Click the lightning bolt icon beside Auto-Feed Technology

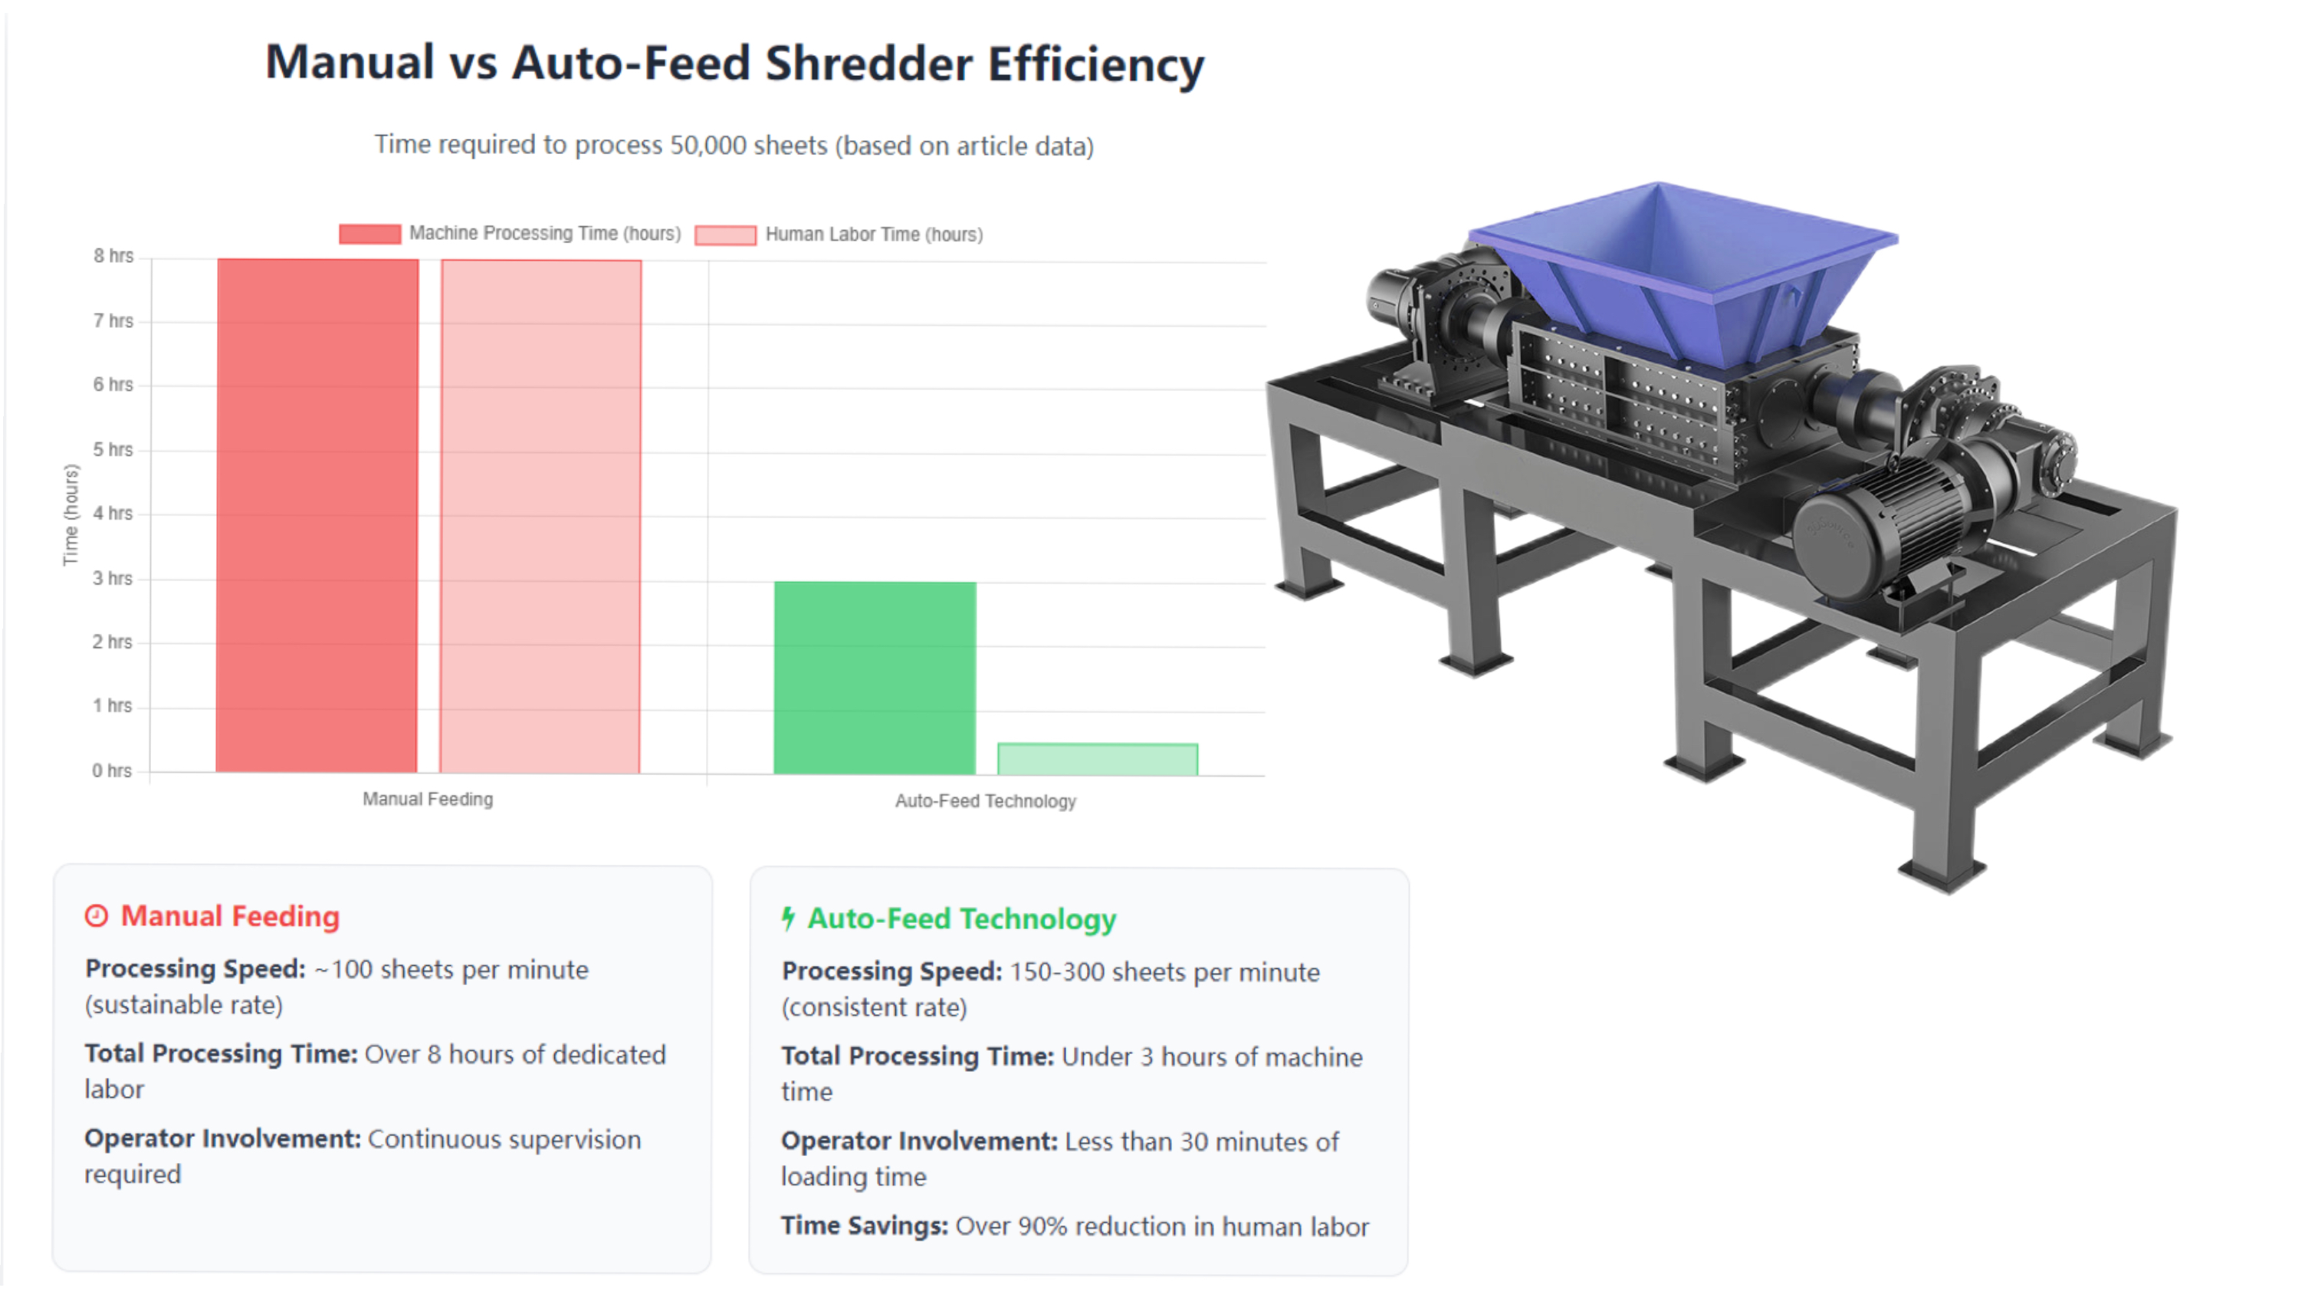788,918
